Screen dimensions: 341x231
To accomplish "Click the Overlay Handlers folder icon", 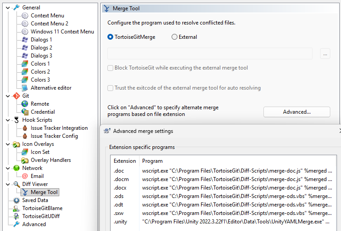I will 25,160.
